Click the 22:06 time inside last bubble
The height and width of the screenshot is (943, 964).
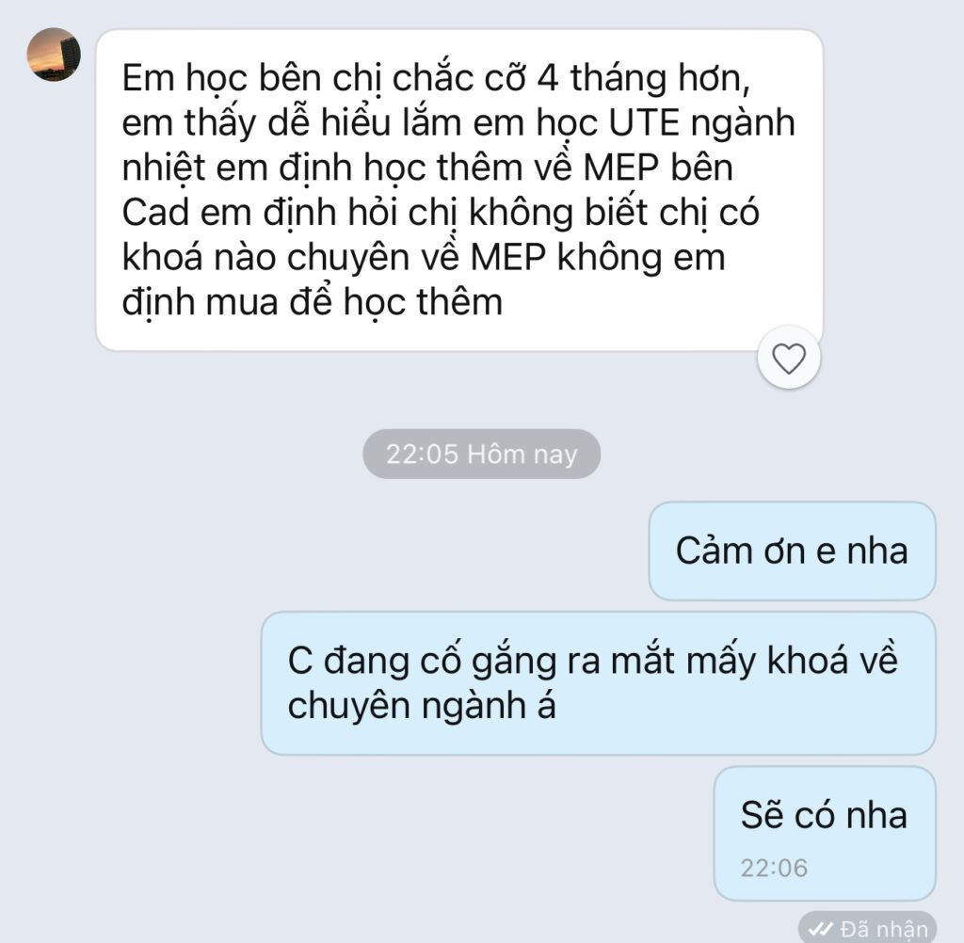(x=774, y=868)
